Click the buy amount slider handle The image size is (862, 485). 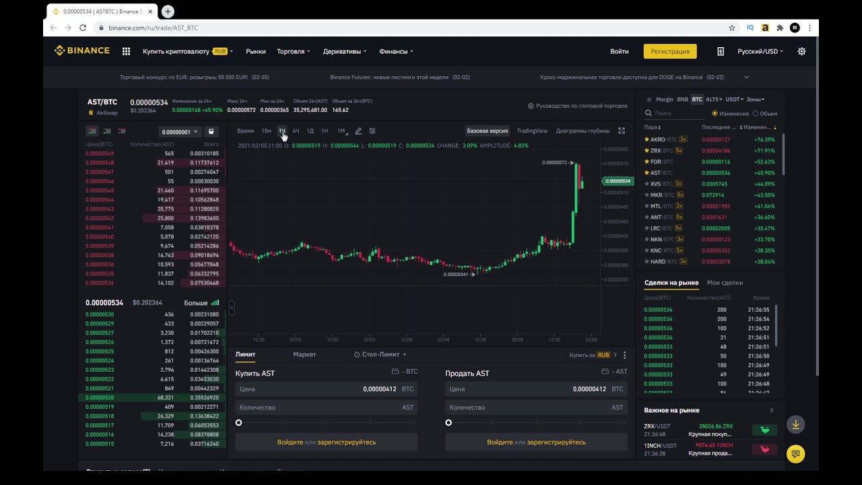238,423
